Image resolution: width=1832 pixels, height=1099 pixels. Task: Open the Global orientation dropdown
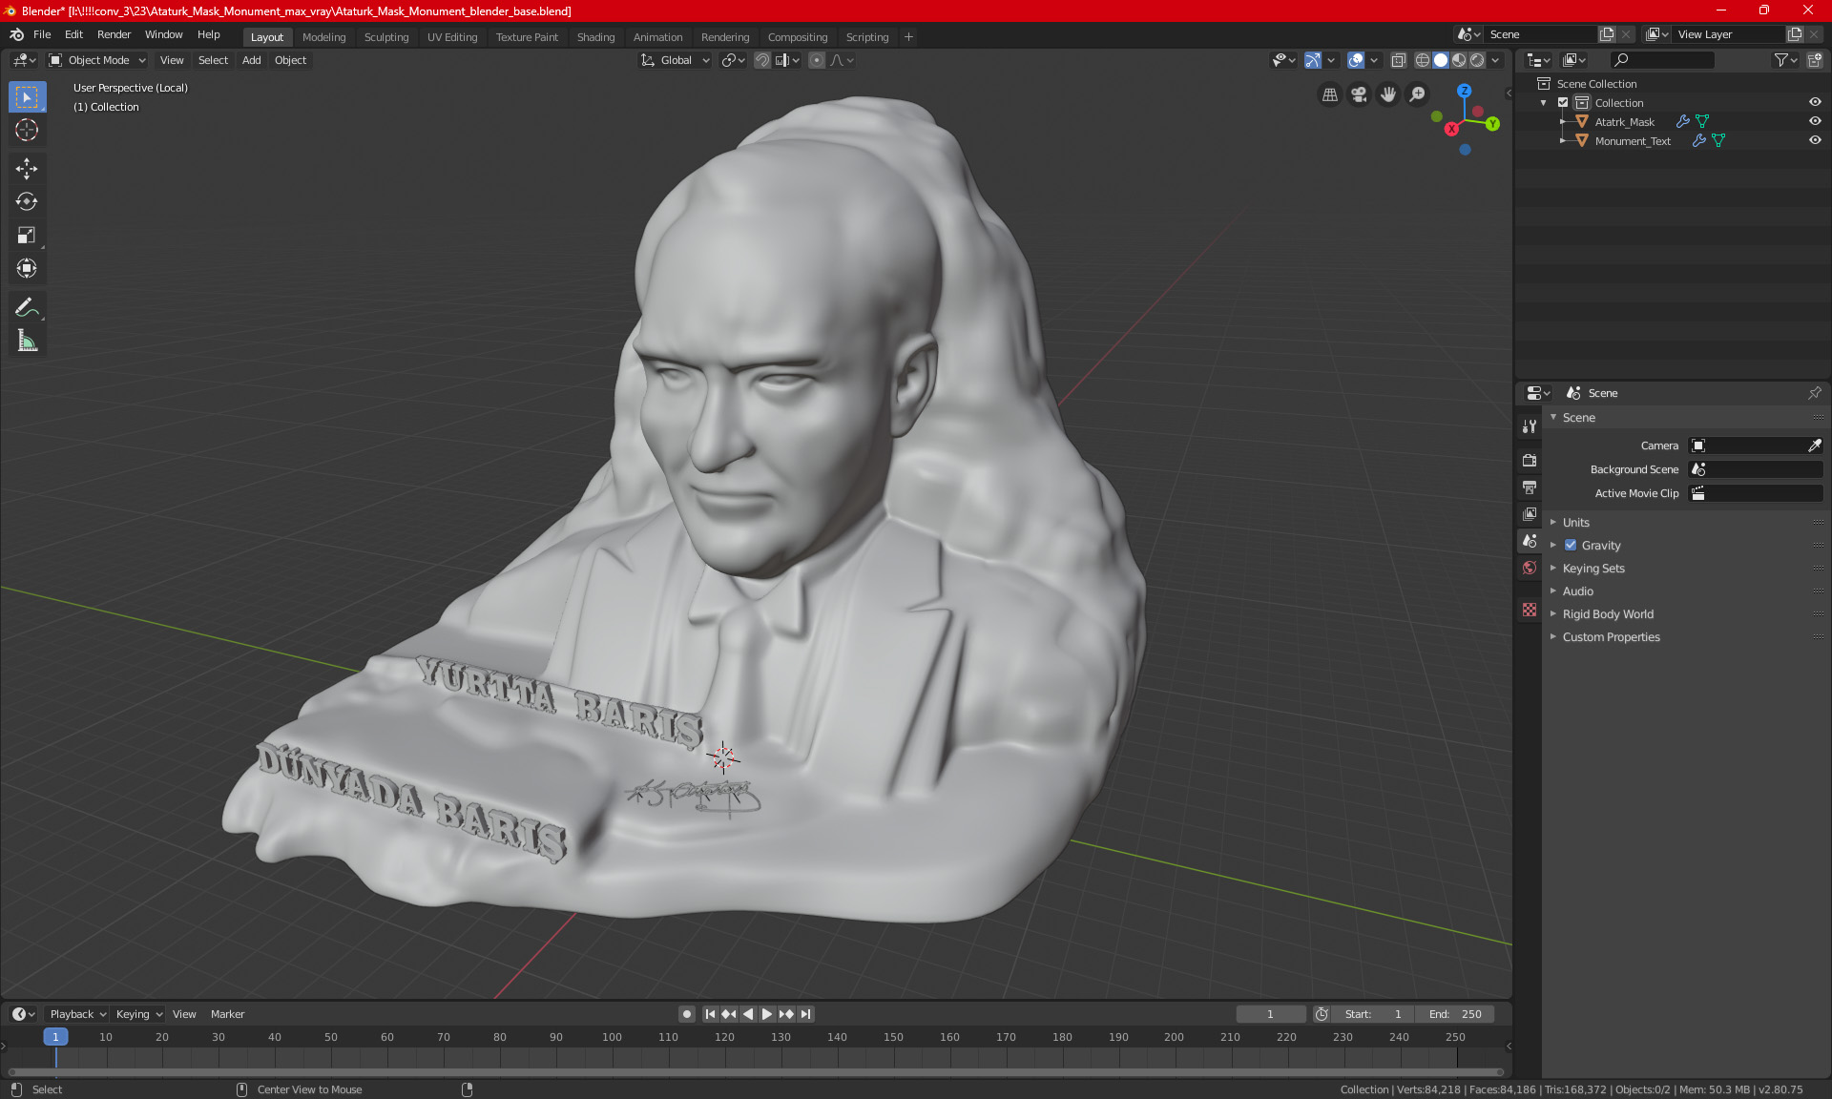[676, 60]
